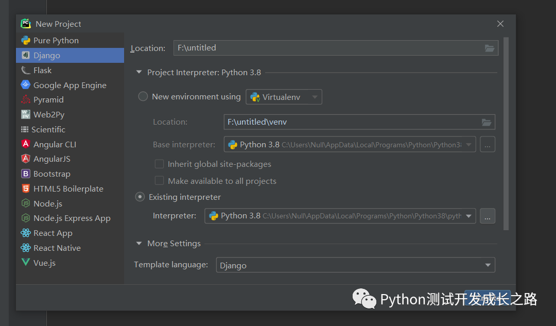The width and height of the screenshot is (556, 326).
Task: Select React Native in project list
Action: click(57, 248)
